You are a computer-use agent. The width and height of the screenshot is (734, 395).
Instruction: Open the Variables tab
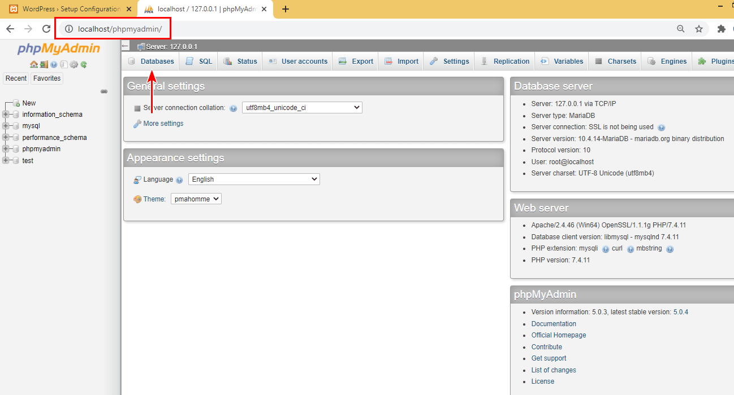(562, 62)
